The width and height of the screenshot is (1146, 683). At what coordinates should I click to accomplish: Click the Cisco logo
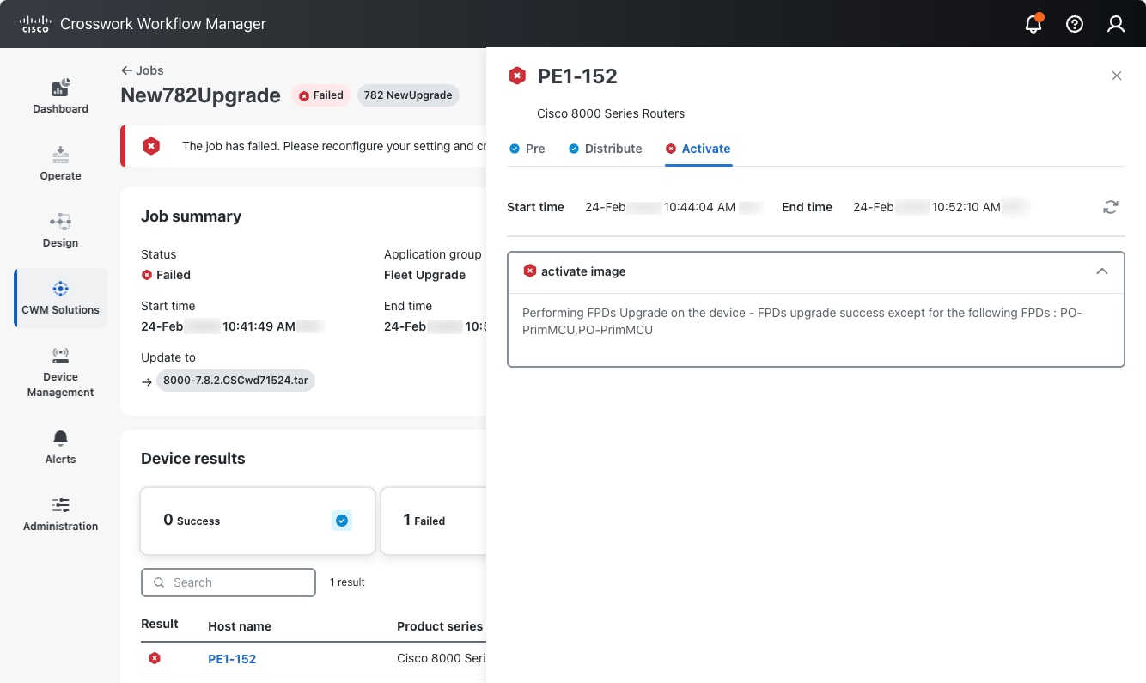point(35,24)
